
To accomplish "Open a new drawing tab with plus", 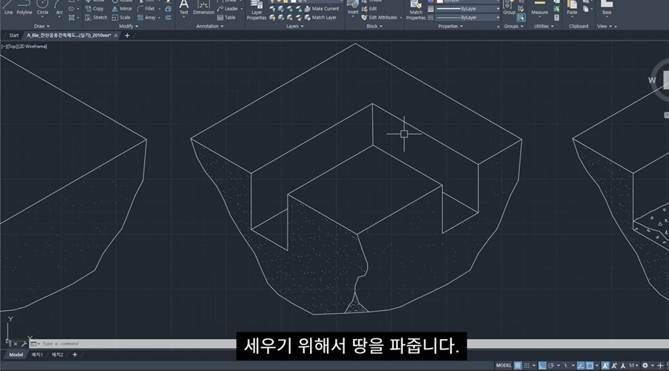I will pyautogui.click(x=126, y=36).
